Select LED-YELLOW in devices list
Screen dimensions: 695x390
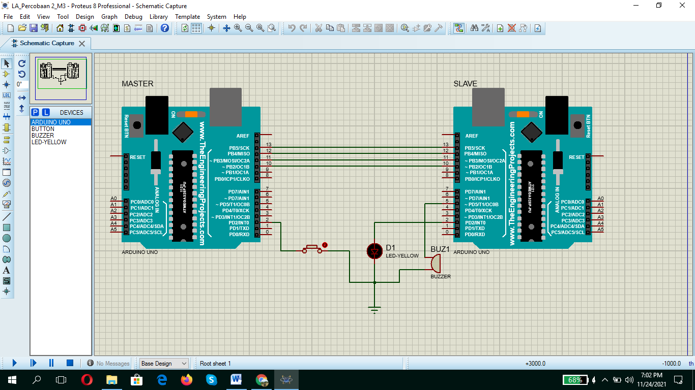click(x=61, y=142)
